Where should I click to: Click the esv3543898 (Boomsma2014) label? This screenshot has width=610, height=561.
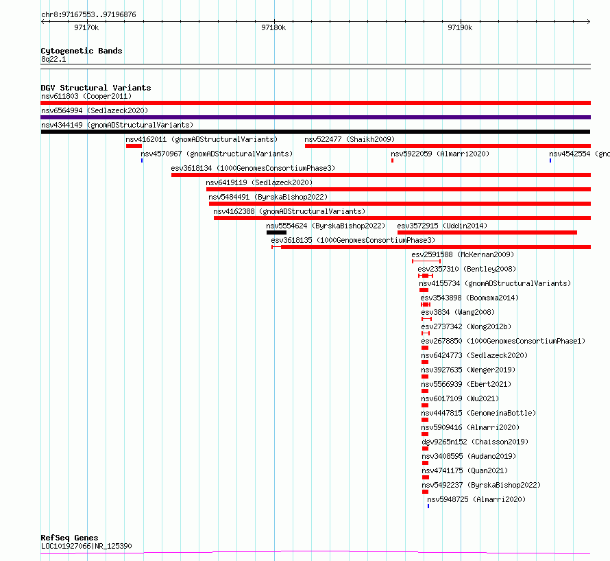[x=469, y=298]
